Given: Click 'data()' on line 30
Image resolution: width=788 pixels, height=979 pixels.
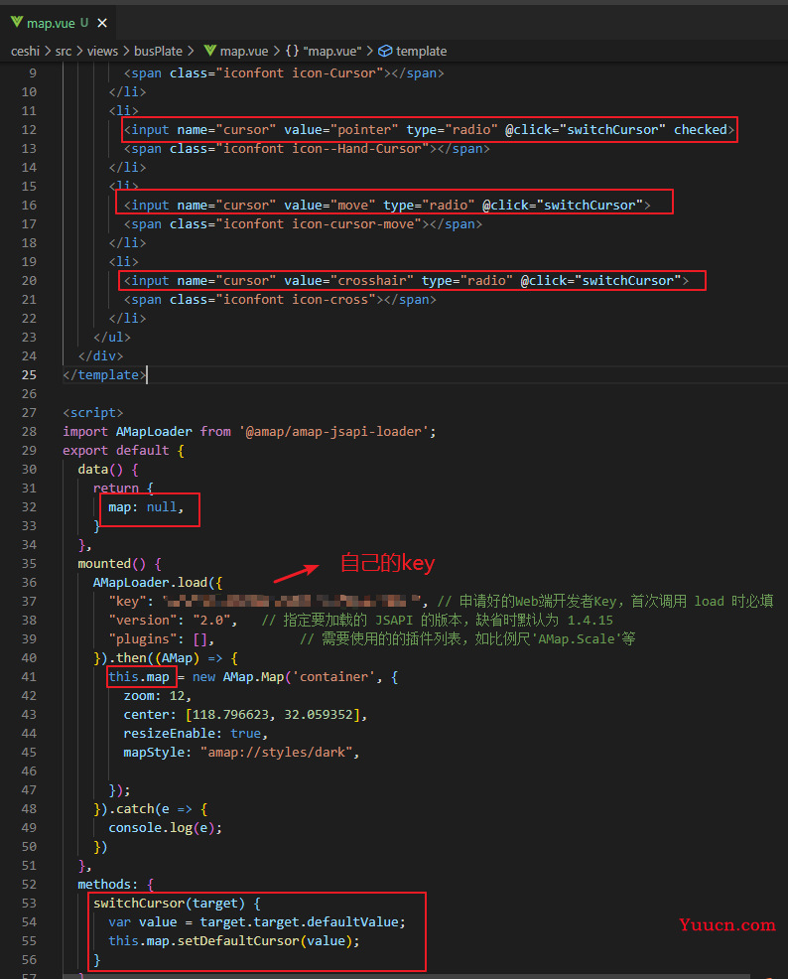Looking at the screenshot, I should click(x=100, y=469).
